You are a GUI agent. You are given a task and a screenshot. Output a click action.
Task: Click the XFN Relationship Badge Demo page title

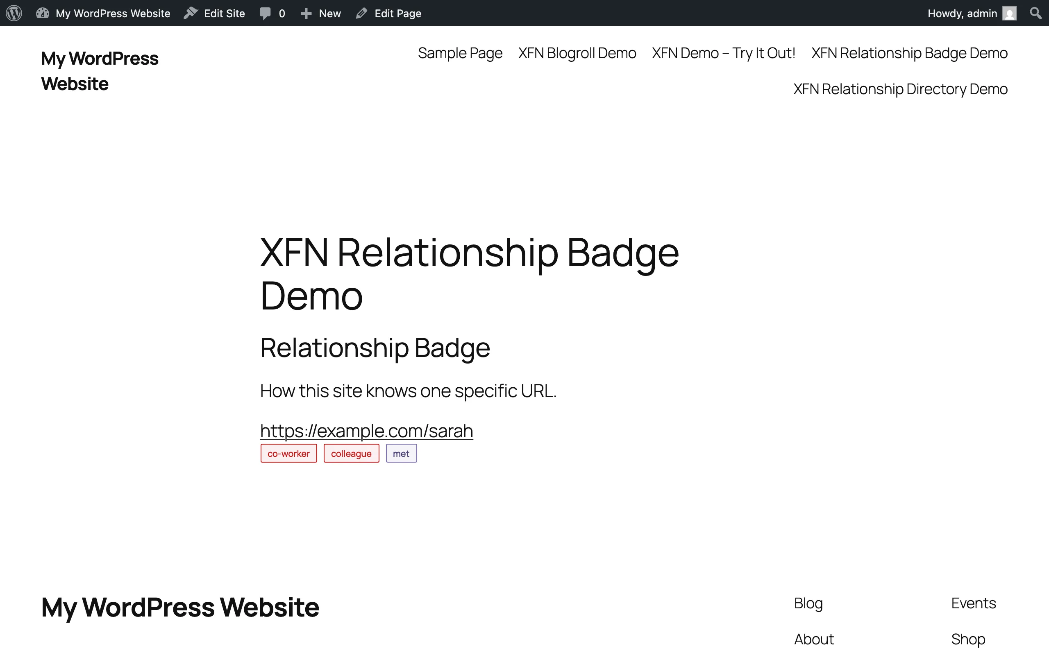(x=470, y=274)
